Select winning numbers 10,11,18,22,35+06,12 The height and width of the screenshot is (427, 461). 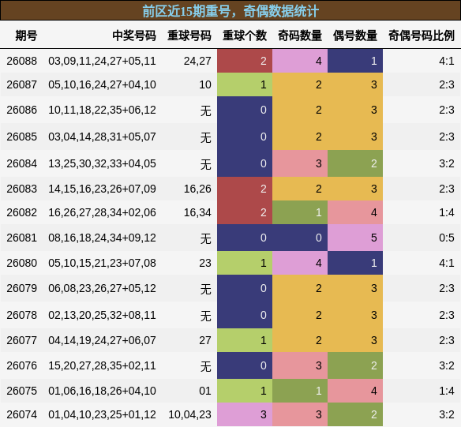pos(102,110)
